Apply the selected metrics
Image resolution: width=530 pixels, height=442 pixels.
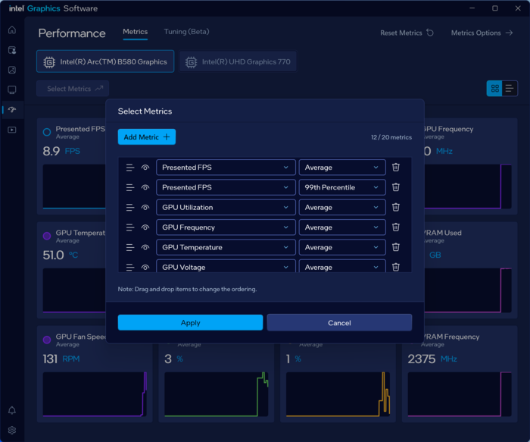[190, 322]
